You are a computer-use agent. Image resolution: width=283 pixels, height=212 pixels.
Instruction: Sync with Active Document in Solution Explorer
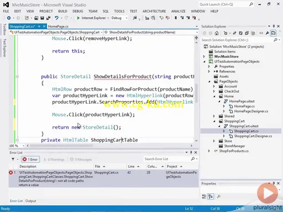click(235, 33)
